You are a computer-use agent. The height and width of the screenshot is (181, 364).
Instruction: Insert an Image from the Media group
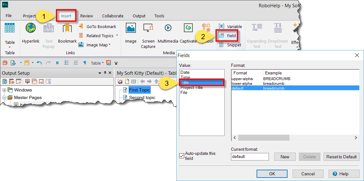[x=131, y=33]
